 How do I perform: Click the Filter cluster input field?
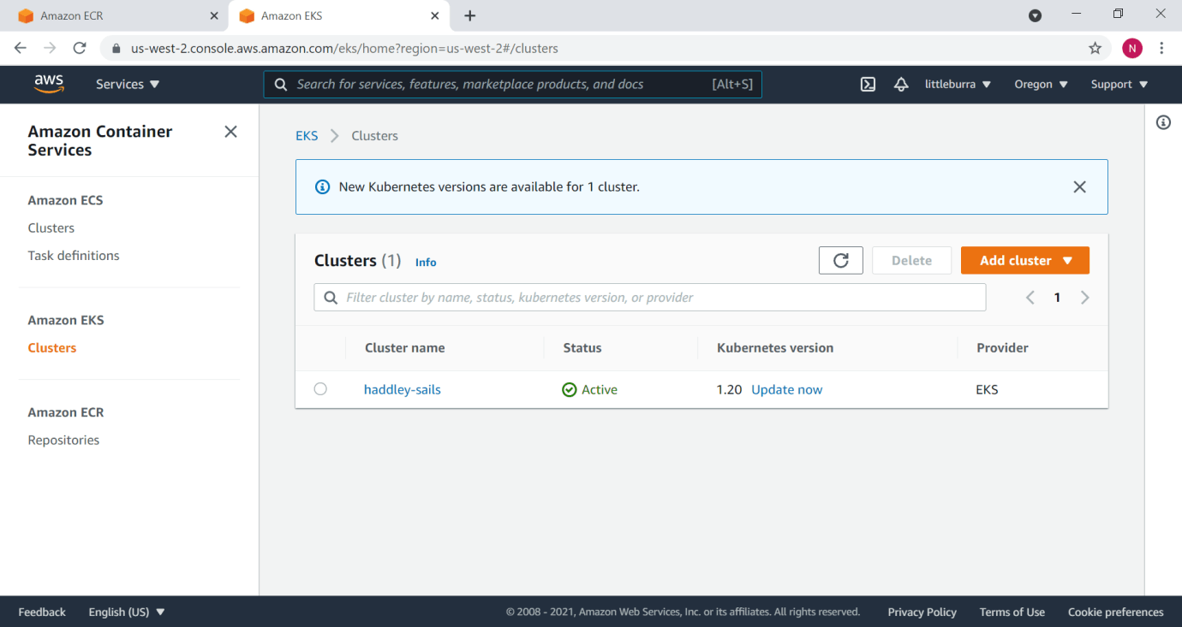650,298
